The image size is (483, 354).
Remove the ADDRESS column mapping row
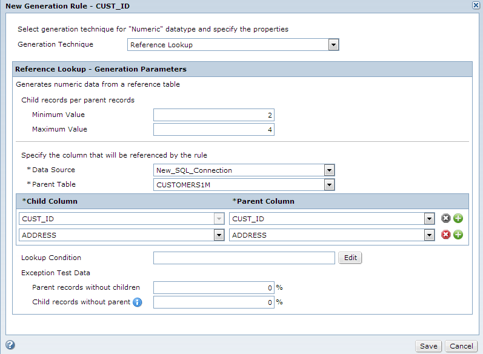coord(445,235)
